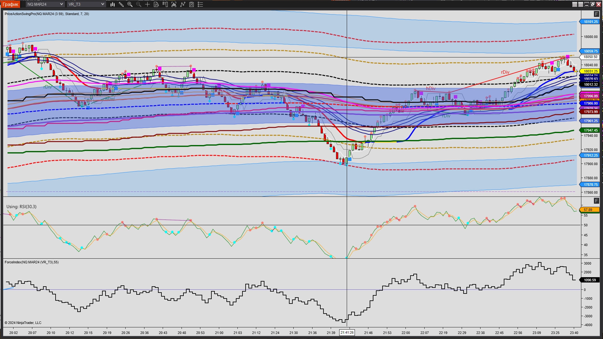Click the zoom out magnifier icon
This screenshot has width=603, height=339.
(139, 4)
